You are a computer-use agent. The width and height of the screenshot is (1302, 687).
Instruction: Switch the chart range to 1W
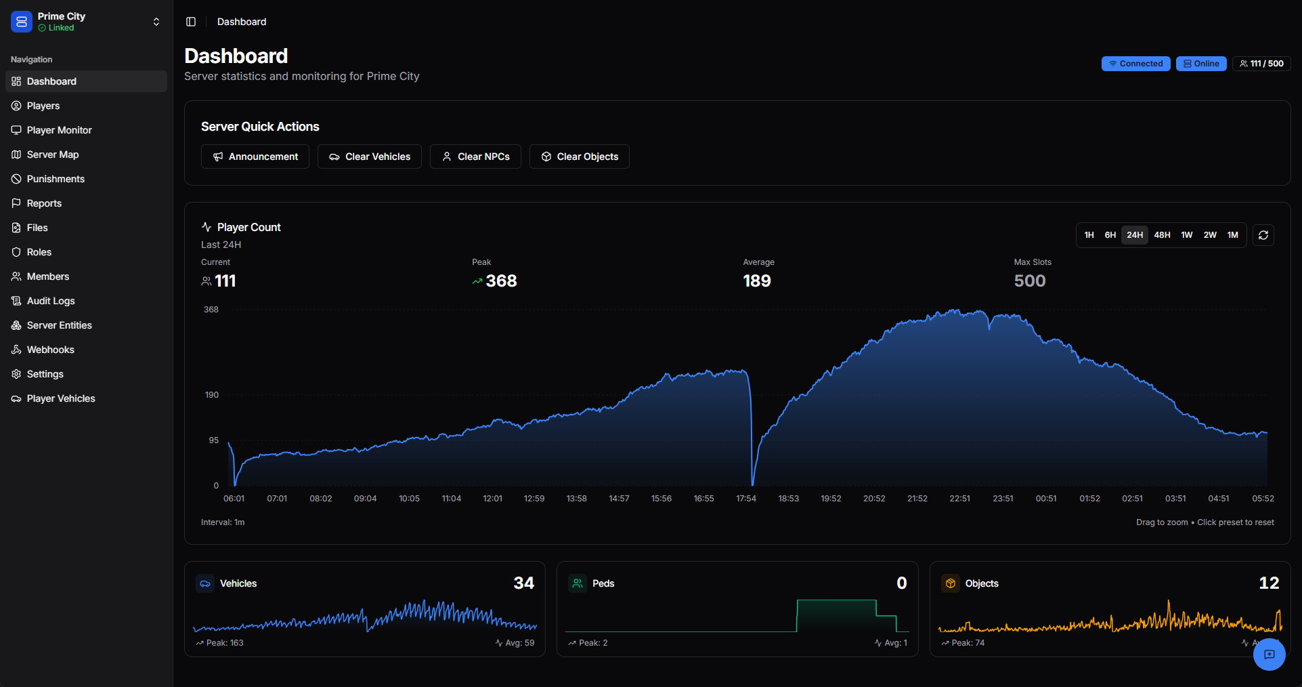click(x=1186, y=235)
